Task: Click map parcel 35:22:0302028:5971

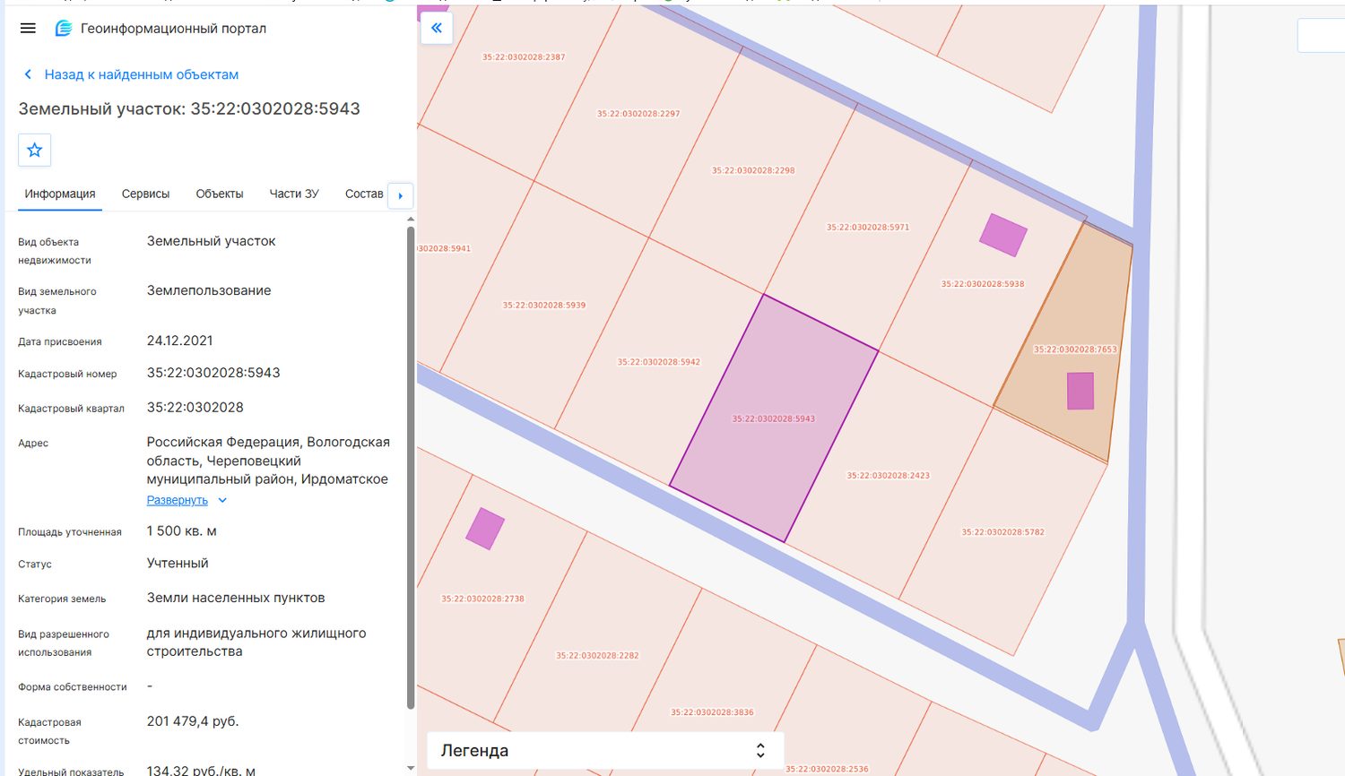Action: tap(868, 227)
